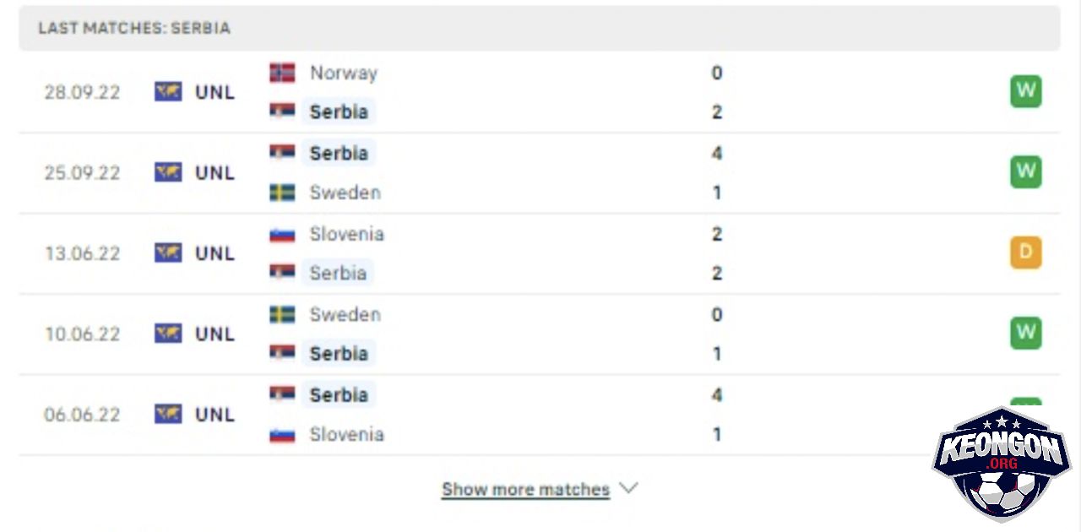This screenshot has height=532, width=1081.
Task: Click green W badge for 25.09.22 match
Action: tap(1026, 171)
